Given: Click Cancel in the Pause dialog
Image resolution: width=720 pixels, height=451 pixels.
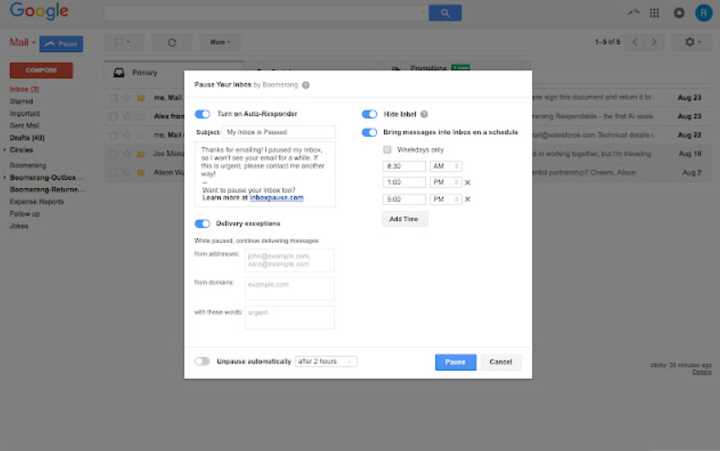Looking at the screenshot, I should 500,362.
